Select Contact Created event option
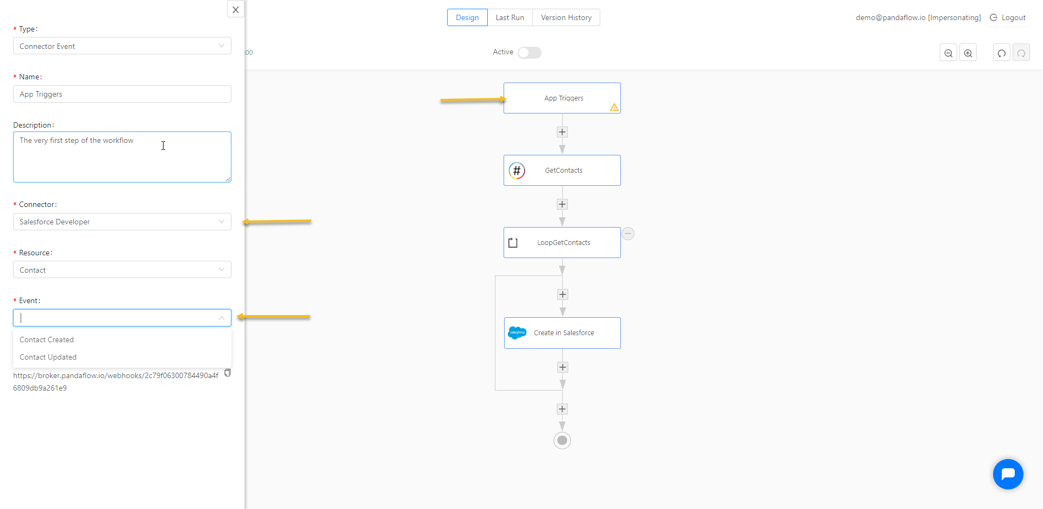1043x509 pixels. (47, 340)
